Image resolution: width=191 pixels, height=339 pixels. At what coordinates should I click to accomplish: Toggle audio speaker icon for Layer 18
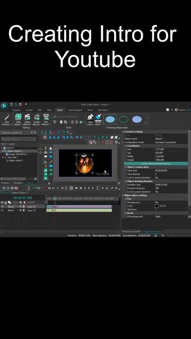21,210
